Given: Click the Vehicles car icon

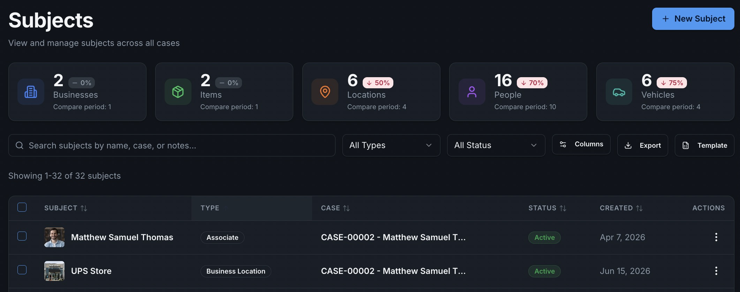Looking at the screenshot, I should click(x=619, y=92).
